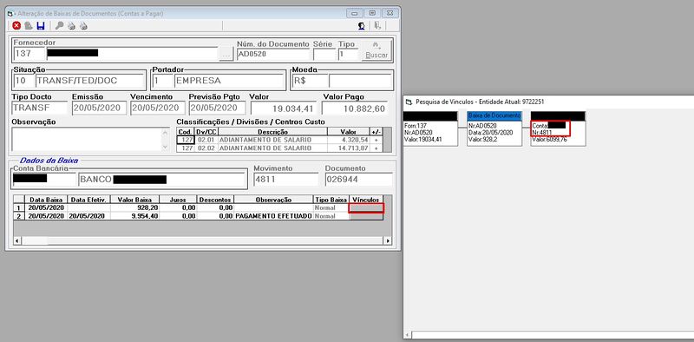This screenshot has width=694, height=342.
Task: Click inside the Observação text area
Action: click(x=87, y=140)
